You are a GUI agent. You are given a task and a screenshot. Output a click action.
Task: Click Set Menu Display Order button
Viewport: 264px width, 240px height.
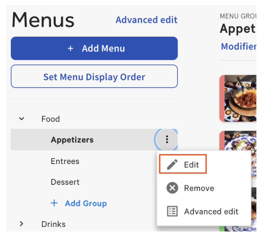[94, 76]
